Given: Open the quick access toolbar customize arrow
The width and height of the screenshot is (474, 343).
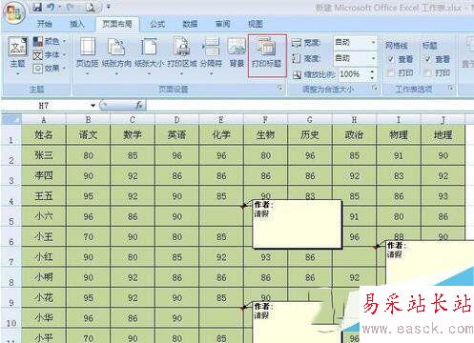Looking at the screenshot, I should tap(109, 7).
